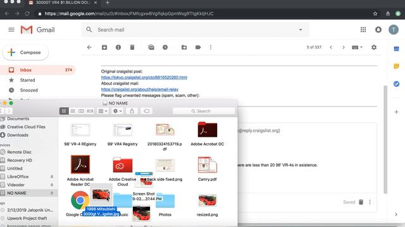The width and height of the screenshot is (405, 227).
Task: Open more options for the draft reply
Action: click(x=370, y=202)
